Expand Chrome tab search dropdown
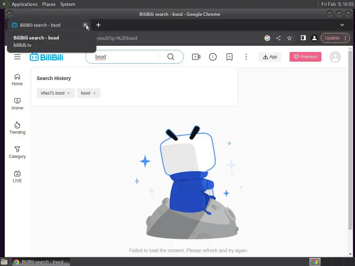 pos(342,25)
